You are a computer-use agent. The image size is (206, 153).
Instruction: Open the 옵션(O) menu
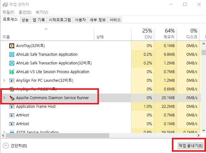point(25,12)
